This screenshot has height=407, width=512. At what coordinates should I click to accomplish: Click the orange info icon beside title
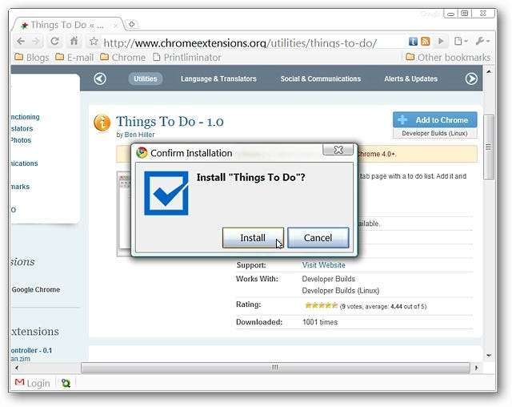tap(102, 123)
